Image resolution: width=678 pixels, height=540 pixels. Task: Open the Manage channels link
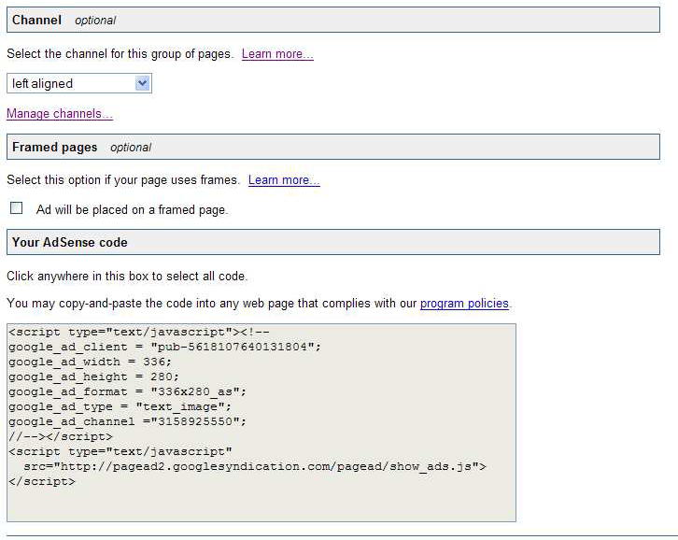60,114
